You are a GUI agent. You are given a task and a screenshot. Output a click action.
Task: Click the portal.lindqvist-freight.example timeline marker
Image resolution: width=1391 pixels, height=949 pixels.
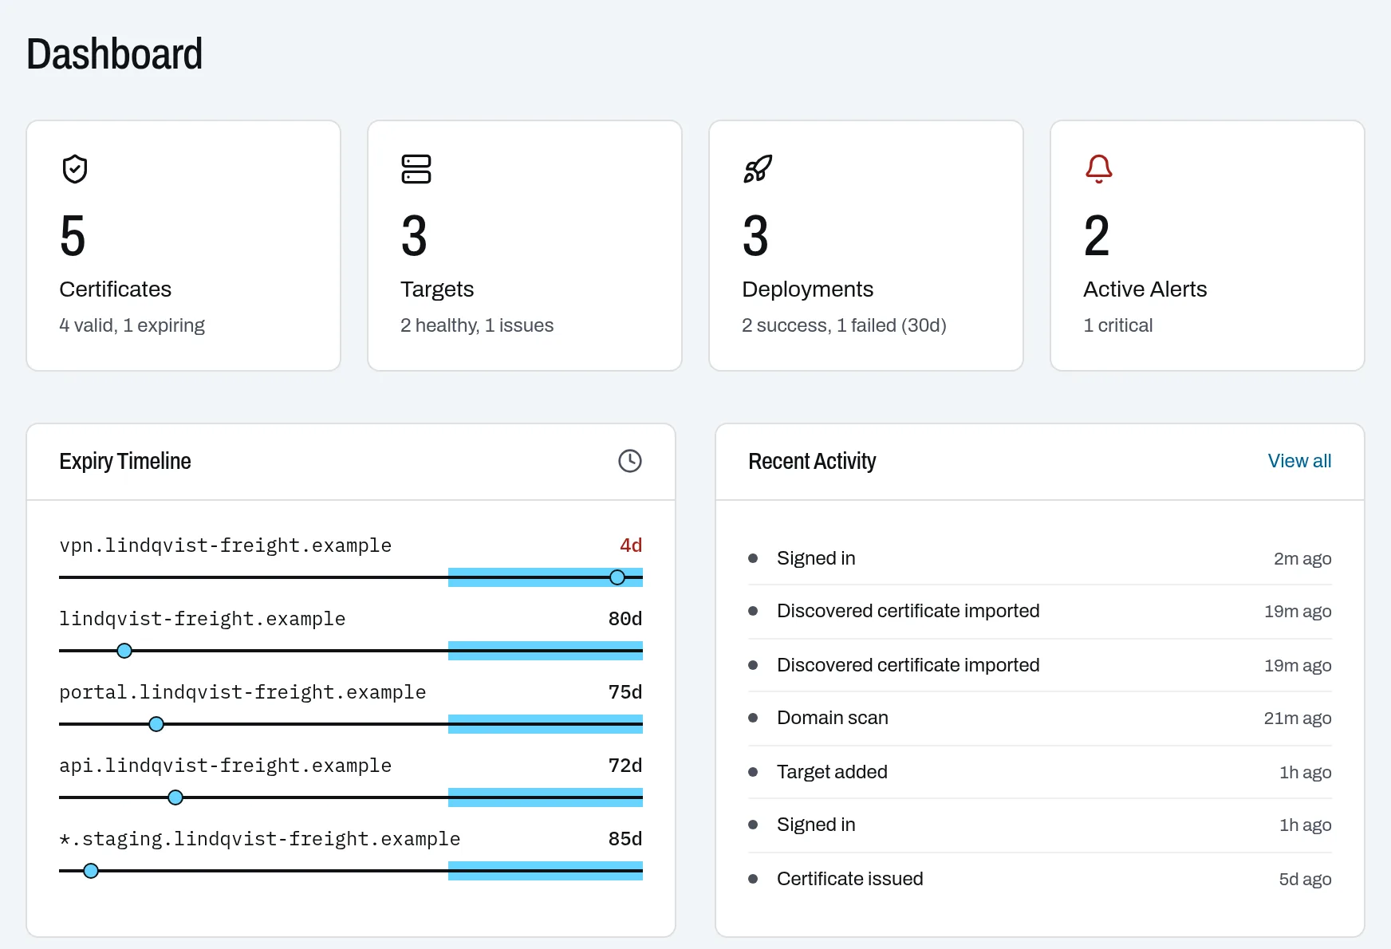(x=156, y=724)
